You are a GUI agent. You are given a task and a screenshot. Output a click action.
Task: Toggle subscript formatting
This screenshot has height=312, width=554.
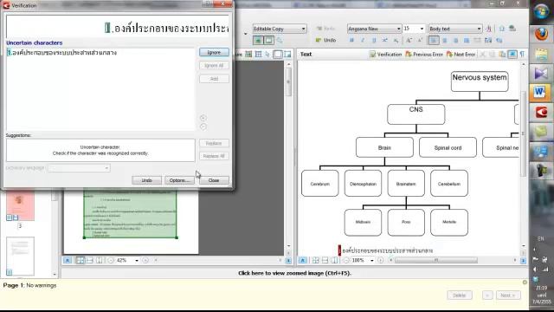(x=396, y=41)
